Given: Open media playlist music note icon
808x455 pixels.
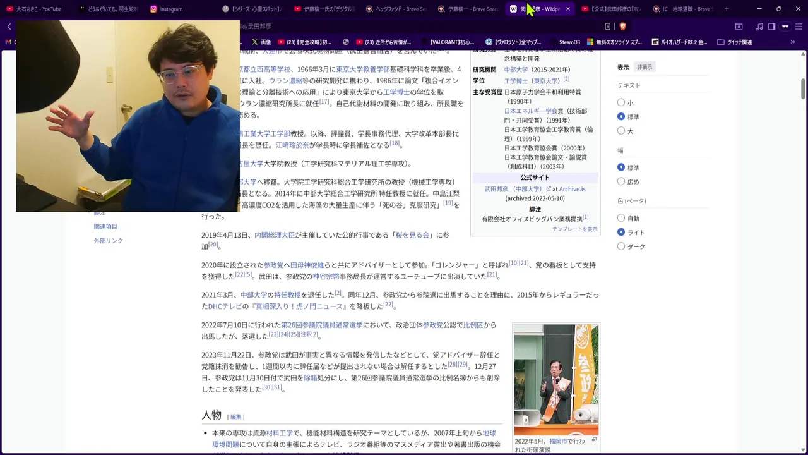Looking at the screenshot, I should click(759, 27).
